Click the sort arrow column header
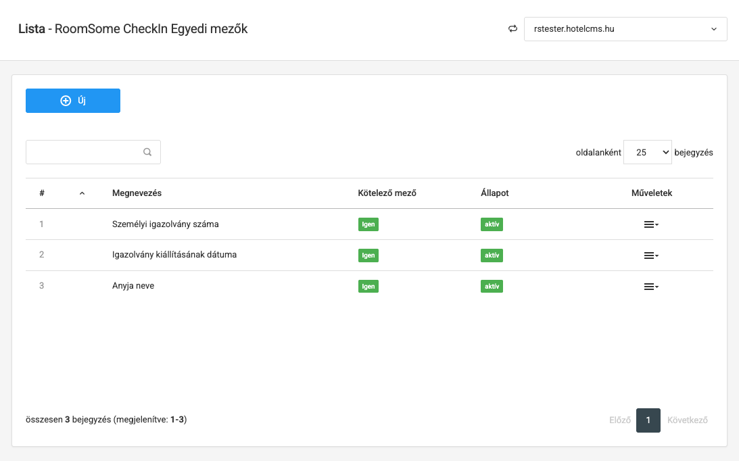The height and width of the screenshot is (461, 739). click(82, 193)
